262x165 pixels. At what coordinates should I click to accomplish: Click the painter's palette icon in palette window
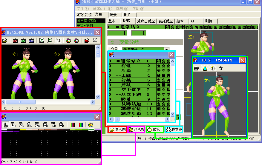[91, 125]
